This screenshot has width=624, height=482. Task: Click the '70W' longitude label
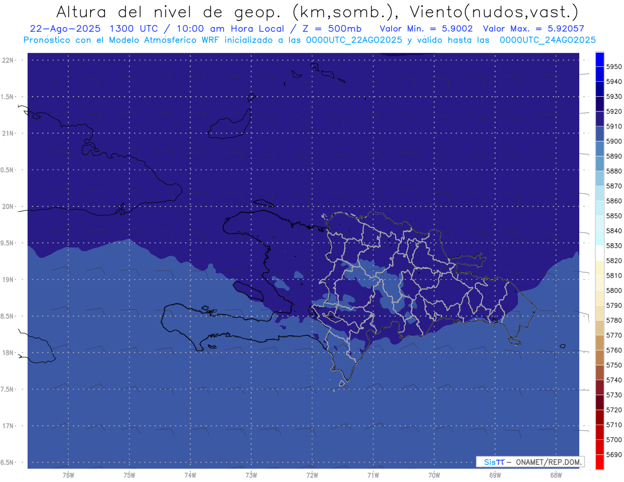(x=434, y=475)
